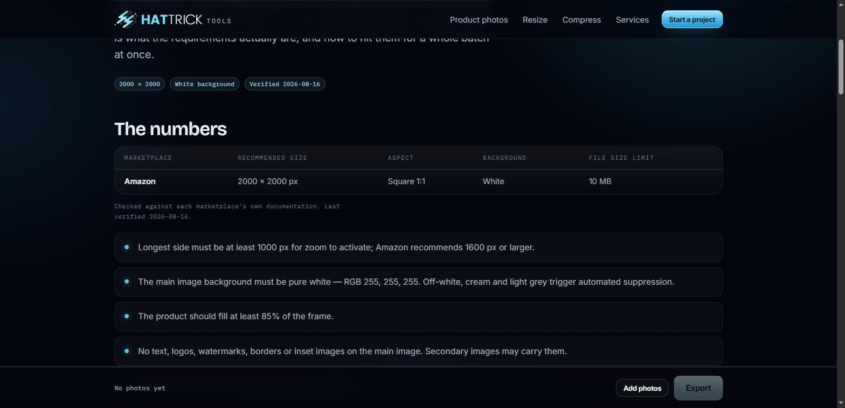The image size is (845, 408).
Task: Open the Product photos menu item
Action: click(479, 20)
